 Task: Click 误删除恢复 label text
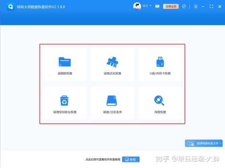click(x=65, y=73)
